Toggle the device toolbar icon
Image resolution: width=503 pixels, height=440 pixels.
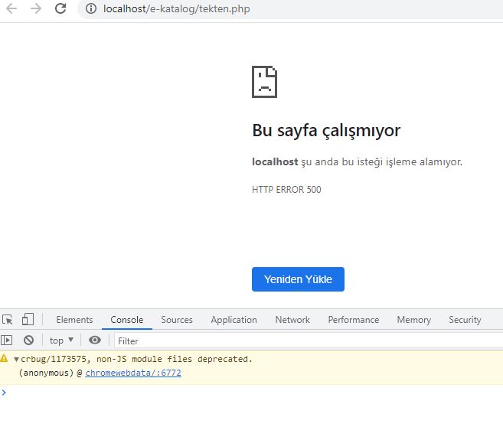click(x=28, y=319)
